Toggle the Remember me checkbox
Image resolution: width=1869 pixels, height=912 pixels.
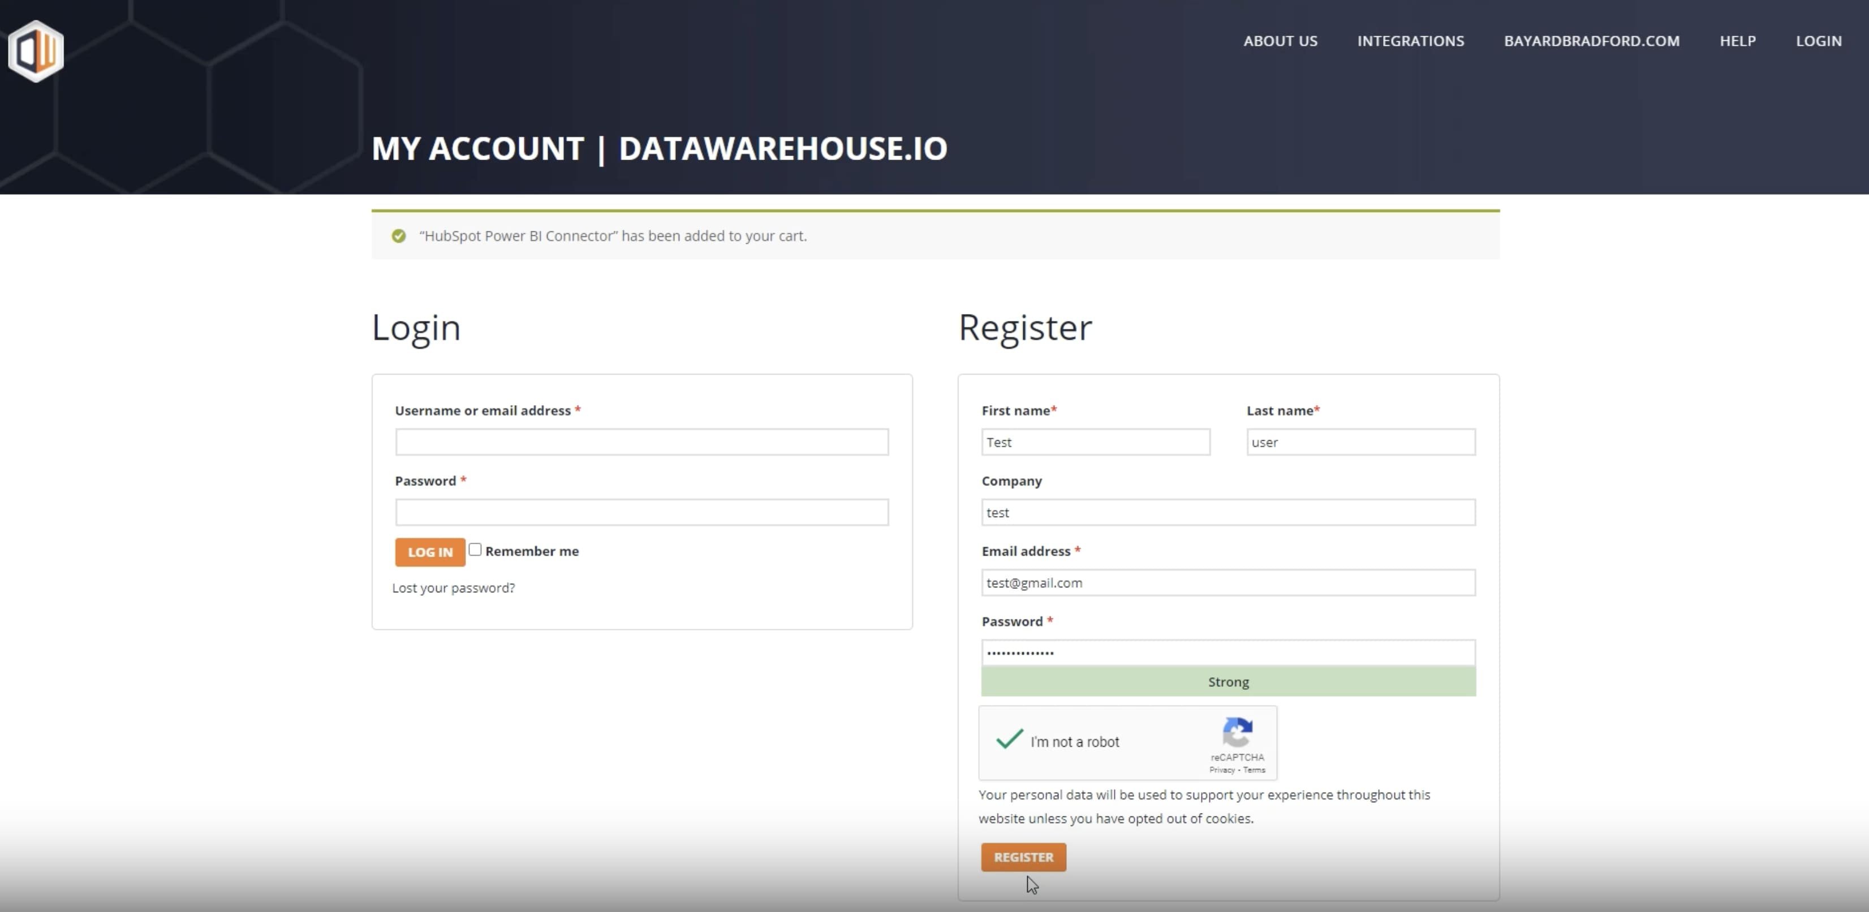coord(475,550)
